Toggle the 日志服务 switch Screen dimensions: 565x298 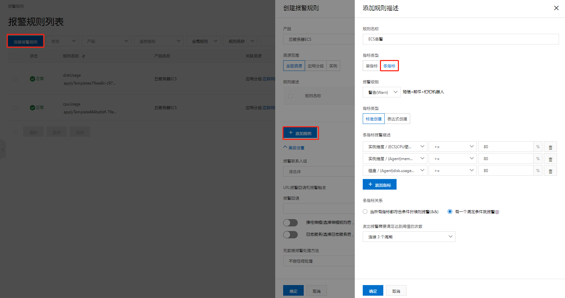[290, 234]
